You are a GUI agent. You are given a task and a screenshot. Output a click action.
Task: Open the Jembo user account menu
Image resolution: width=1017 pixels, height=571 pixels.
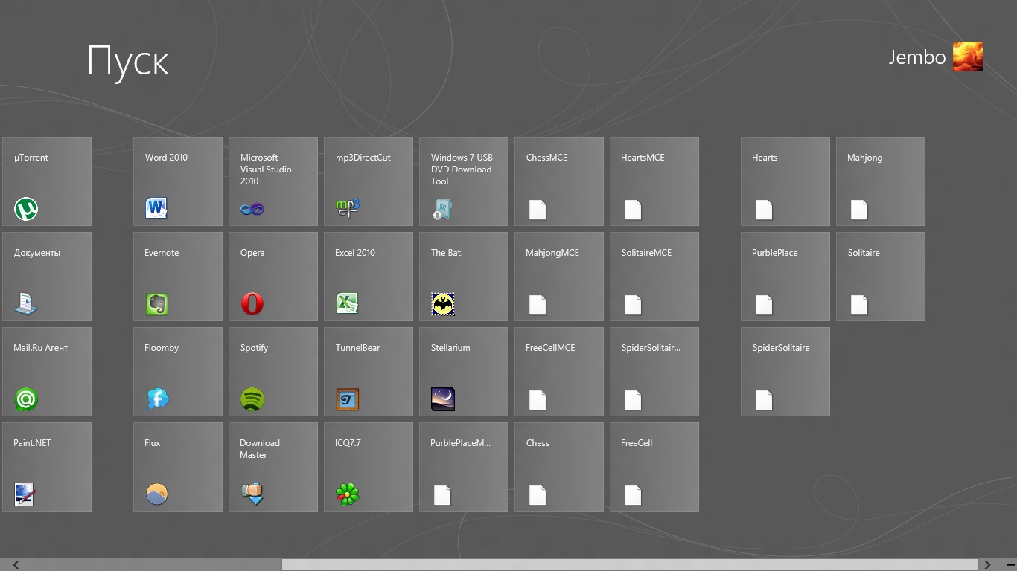click(916, 57)
